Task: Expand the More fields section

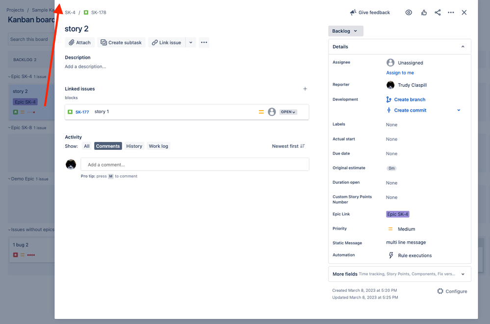Action: (x=400, y=274)
